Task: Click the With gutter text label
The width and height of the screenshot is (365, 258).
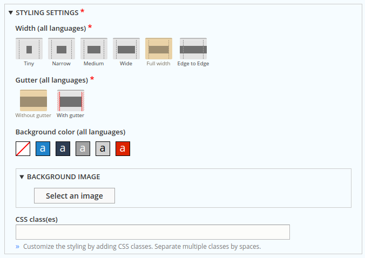Action: [x=71, y=116]
